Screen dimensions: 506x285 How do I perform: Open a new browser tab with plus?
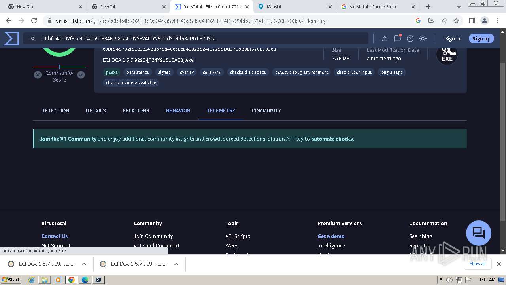428,7
